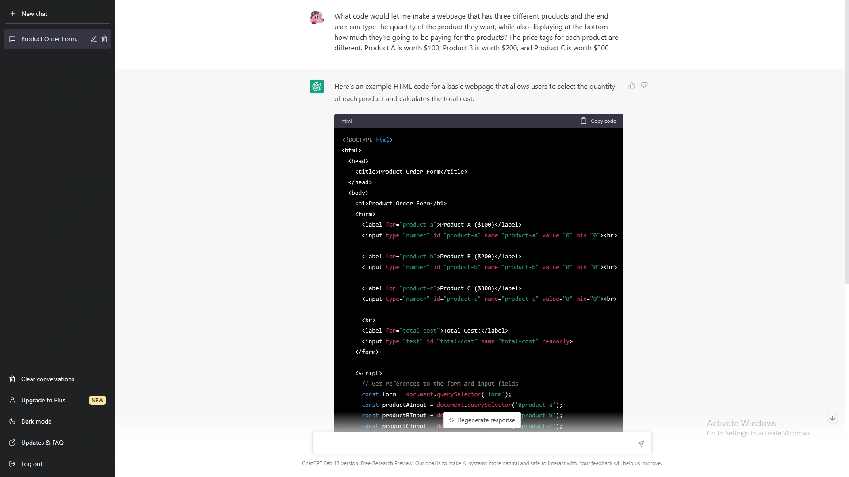849x477 pixels.
Task: Click Log out in the sidebar
Action: point(31,464)
